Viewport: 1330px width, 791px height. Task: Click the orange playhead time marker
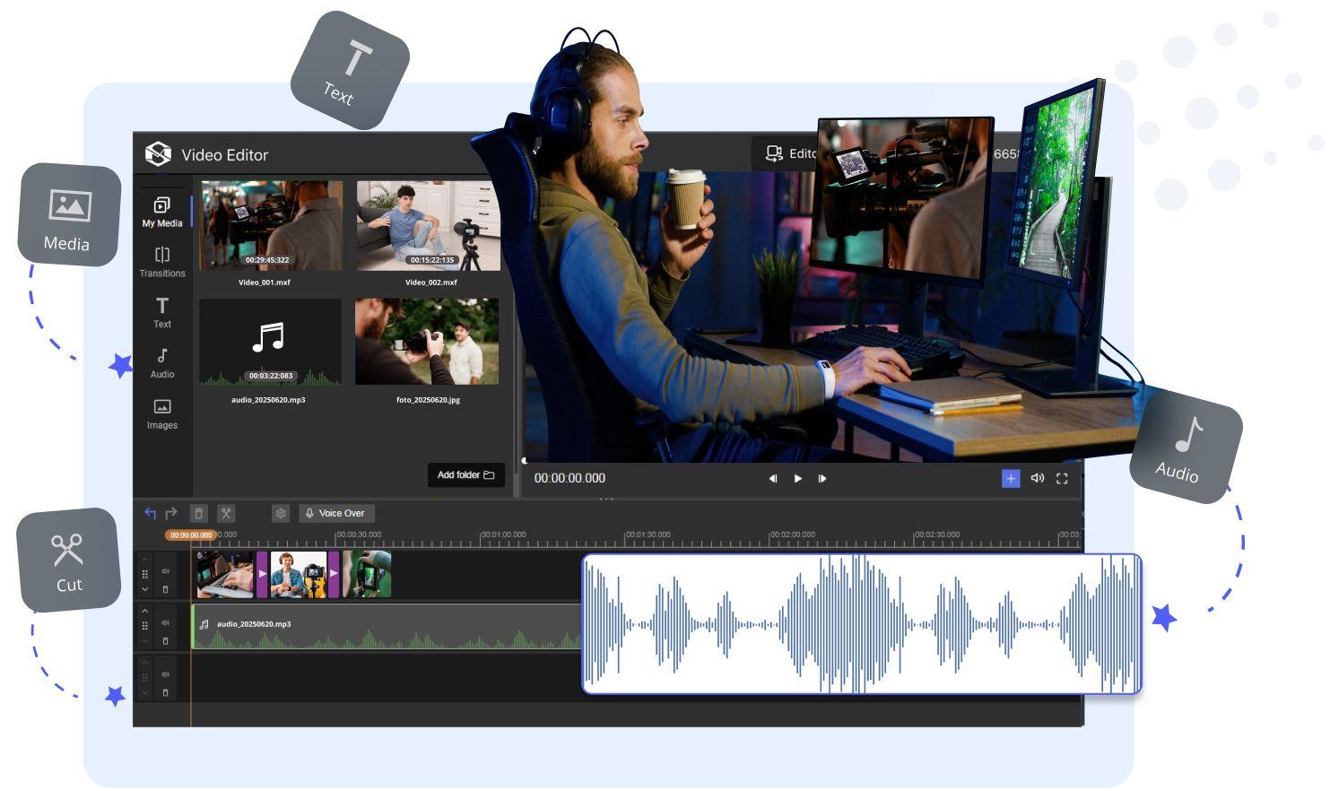[190, 535]
